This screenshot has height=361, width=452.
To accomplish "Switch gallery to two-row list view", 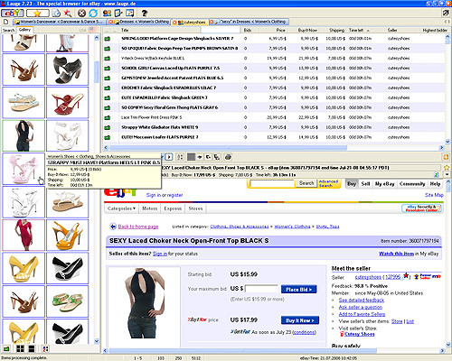I will coord(32,348).
